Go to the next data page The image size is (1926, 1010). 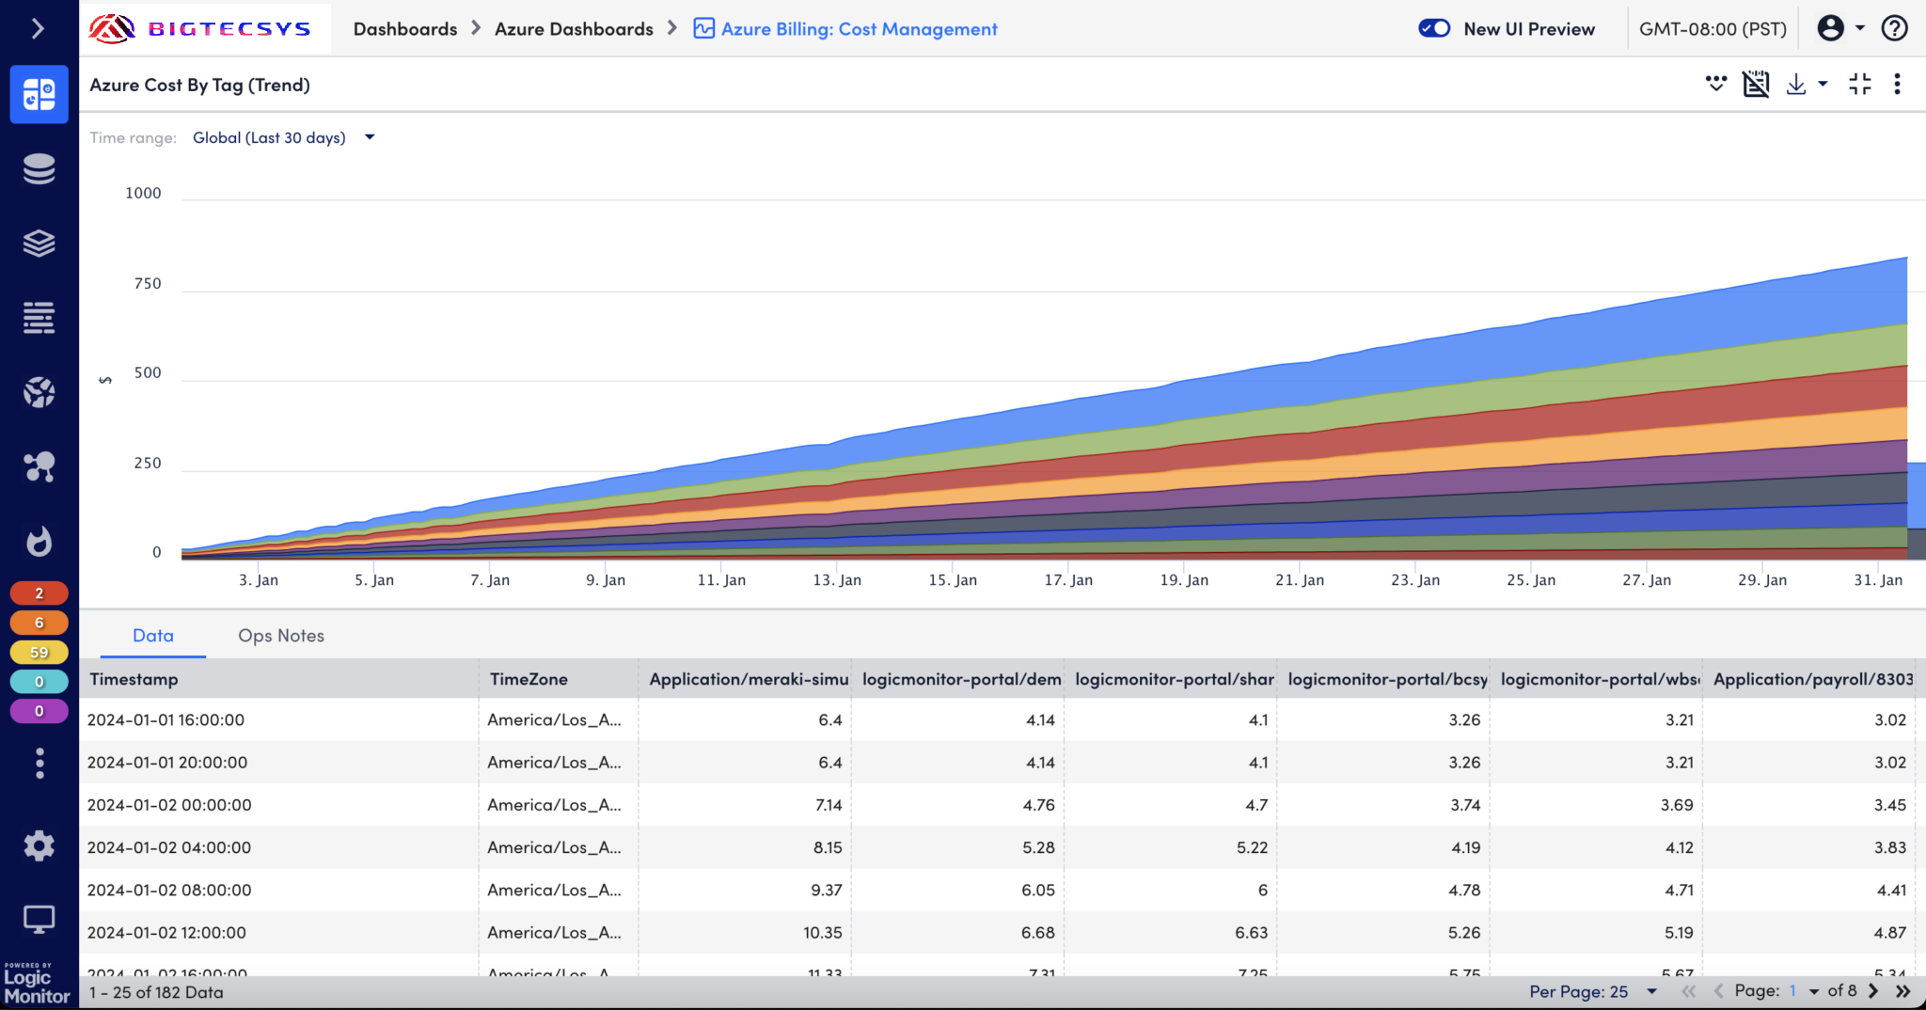(1873, 991)
